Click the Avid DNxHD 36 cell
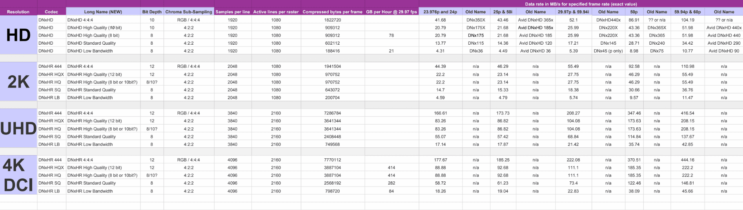This screenshot has height=210, width=743. click(535, 51)
